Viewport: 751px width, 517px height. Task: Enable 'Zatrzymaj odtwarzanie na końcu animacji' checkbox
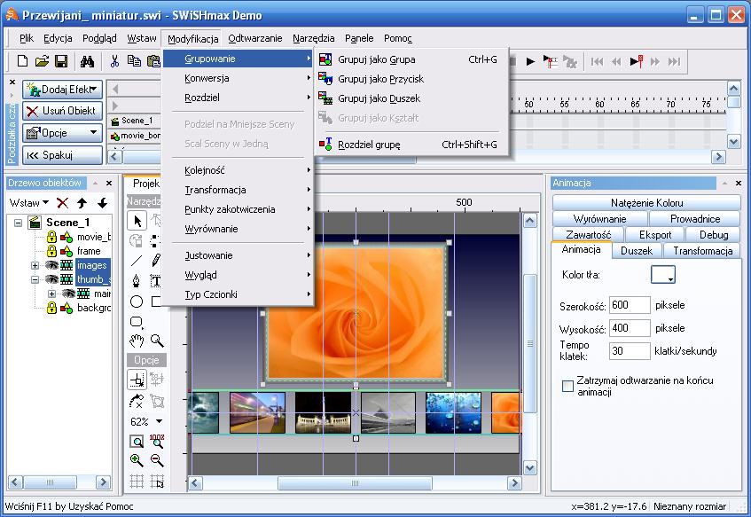tap(567, 386)
